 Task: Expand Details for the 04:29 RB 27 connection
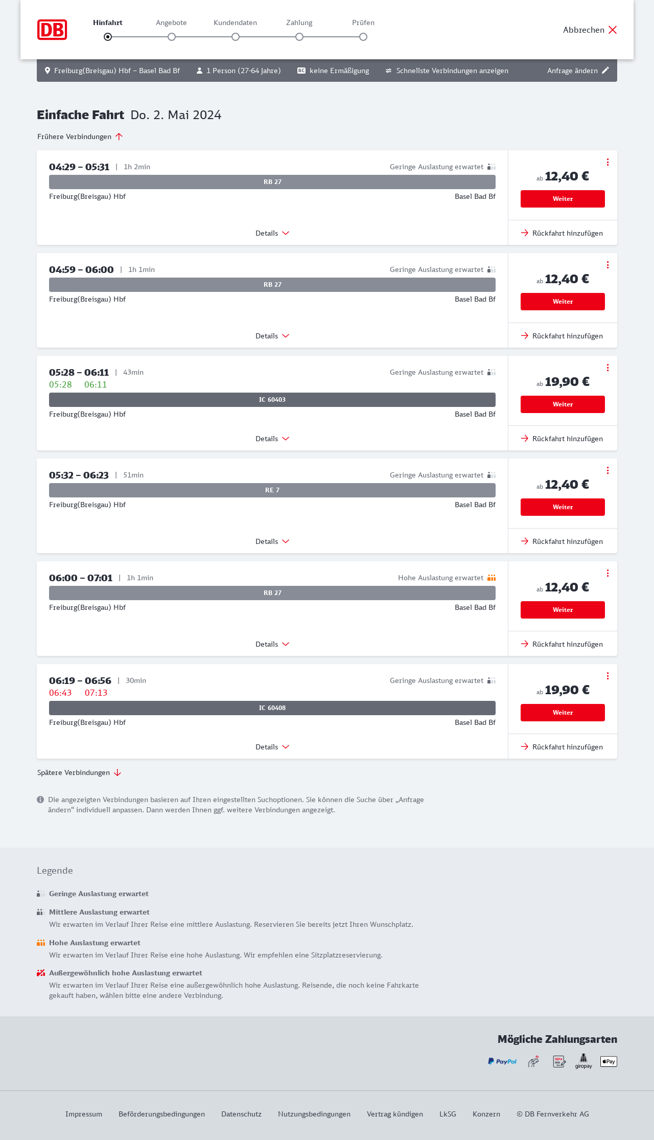pyautogui.click(x=272, y=233)
